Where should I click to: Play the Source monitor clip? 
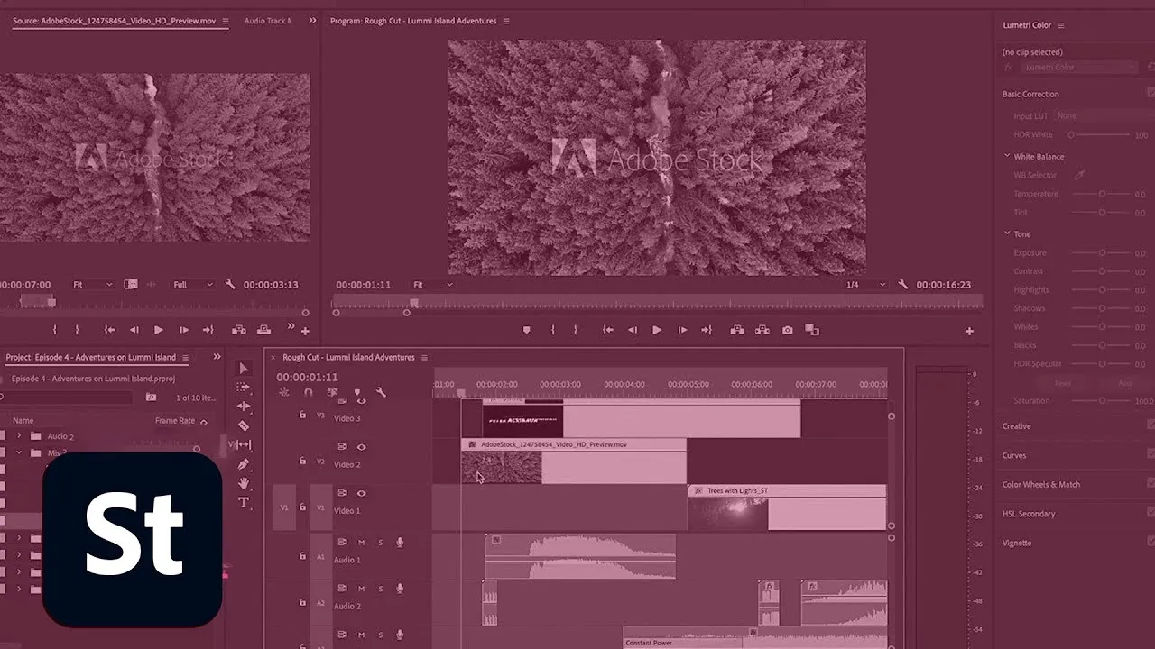[x=159, y=330]
